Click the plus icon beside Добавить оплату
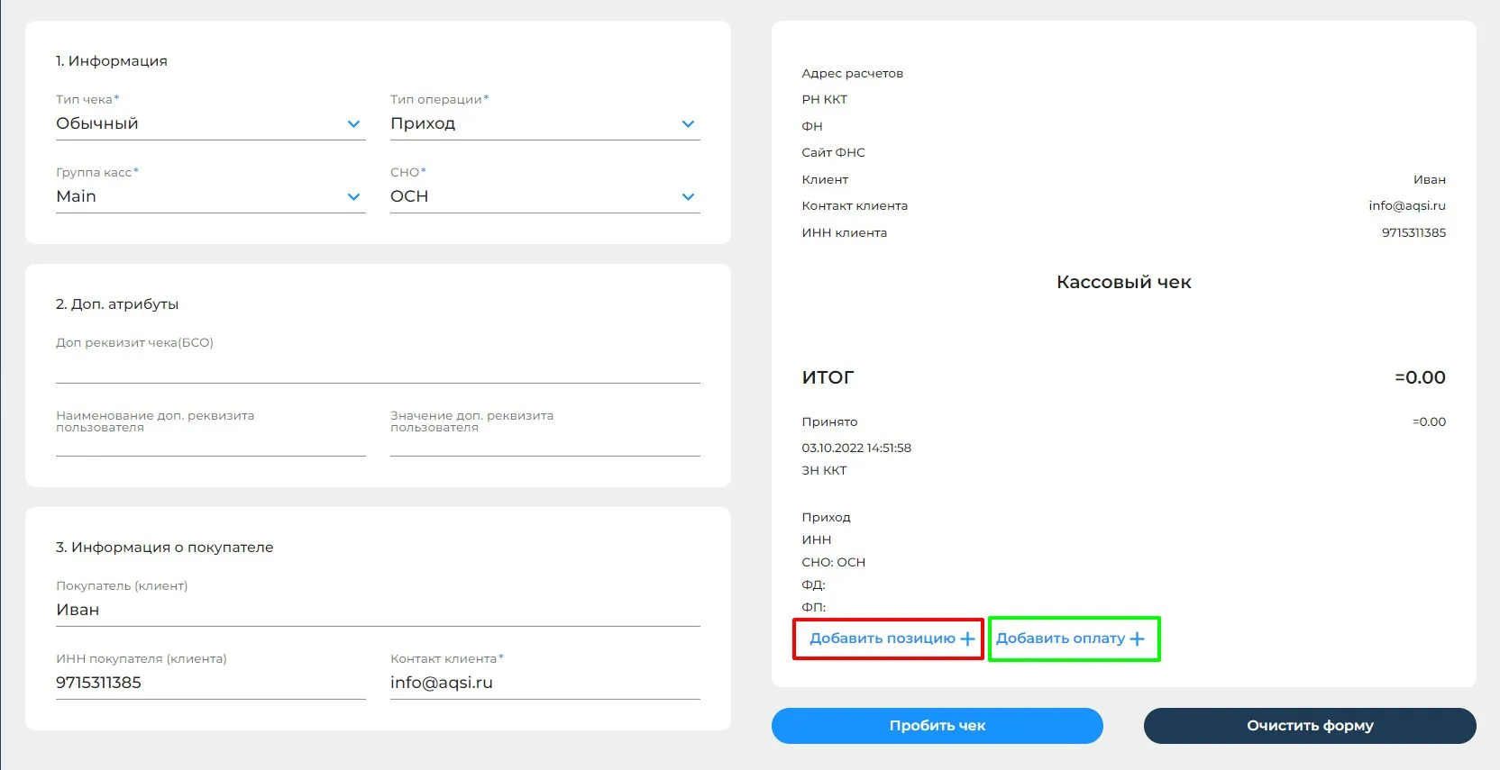The image size is (1500, 770). tap(1137, 639)
